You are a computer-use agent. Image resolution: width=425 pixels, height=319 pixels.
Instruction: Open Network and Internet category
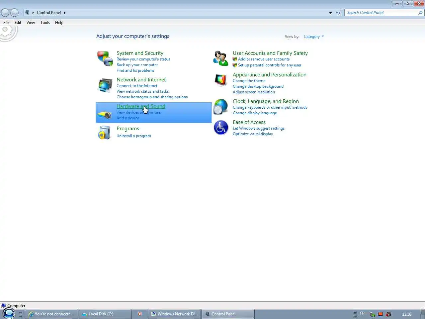tap(141, 79)
